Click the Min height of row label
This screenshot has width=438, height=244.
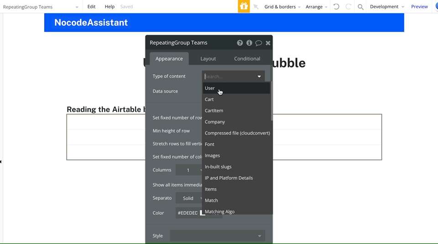pos(171,130)
